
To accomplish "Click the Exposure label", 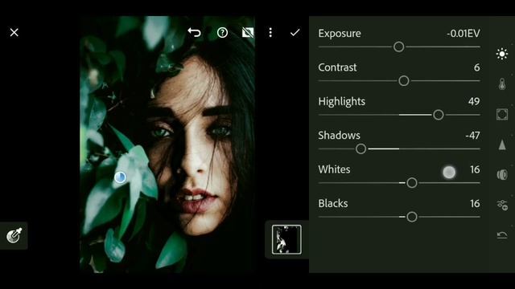I will [x=340, y=34].
